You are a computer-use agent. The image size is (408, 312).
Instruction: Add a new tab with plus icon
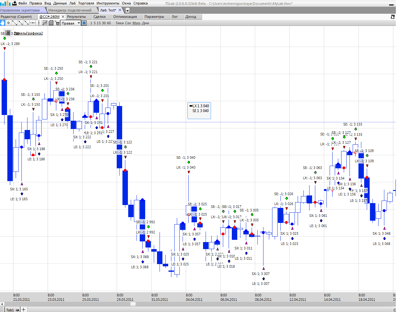tap(23, 309)
